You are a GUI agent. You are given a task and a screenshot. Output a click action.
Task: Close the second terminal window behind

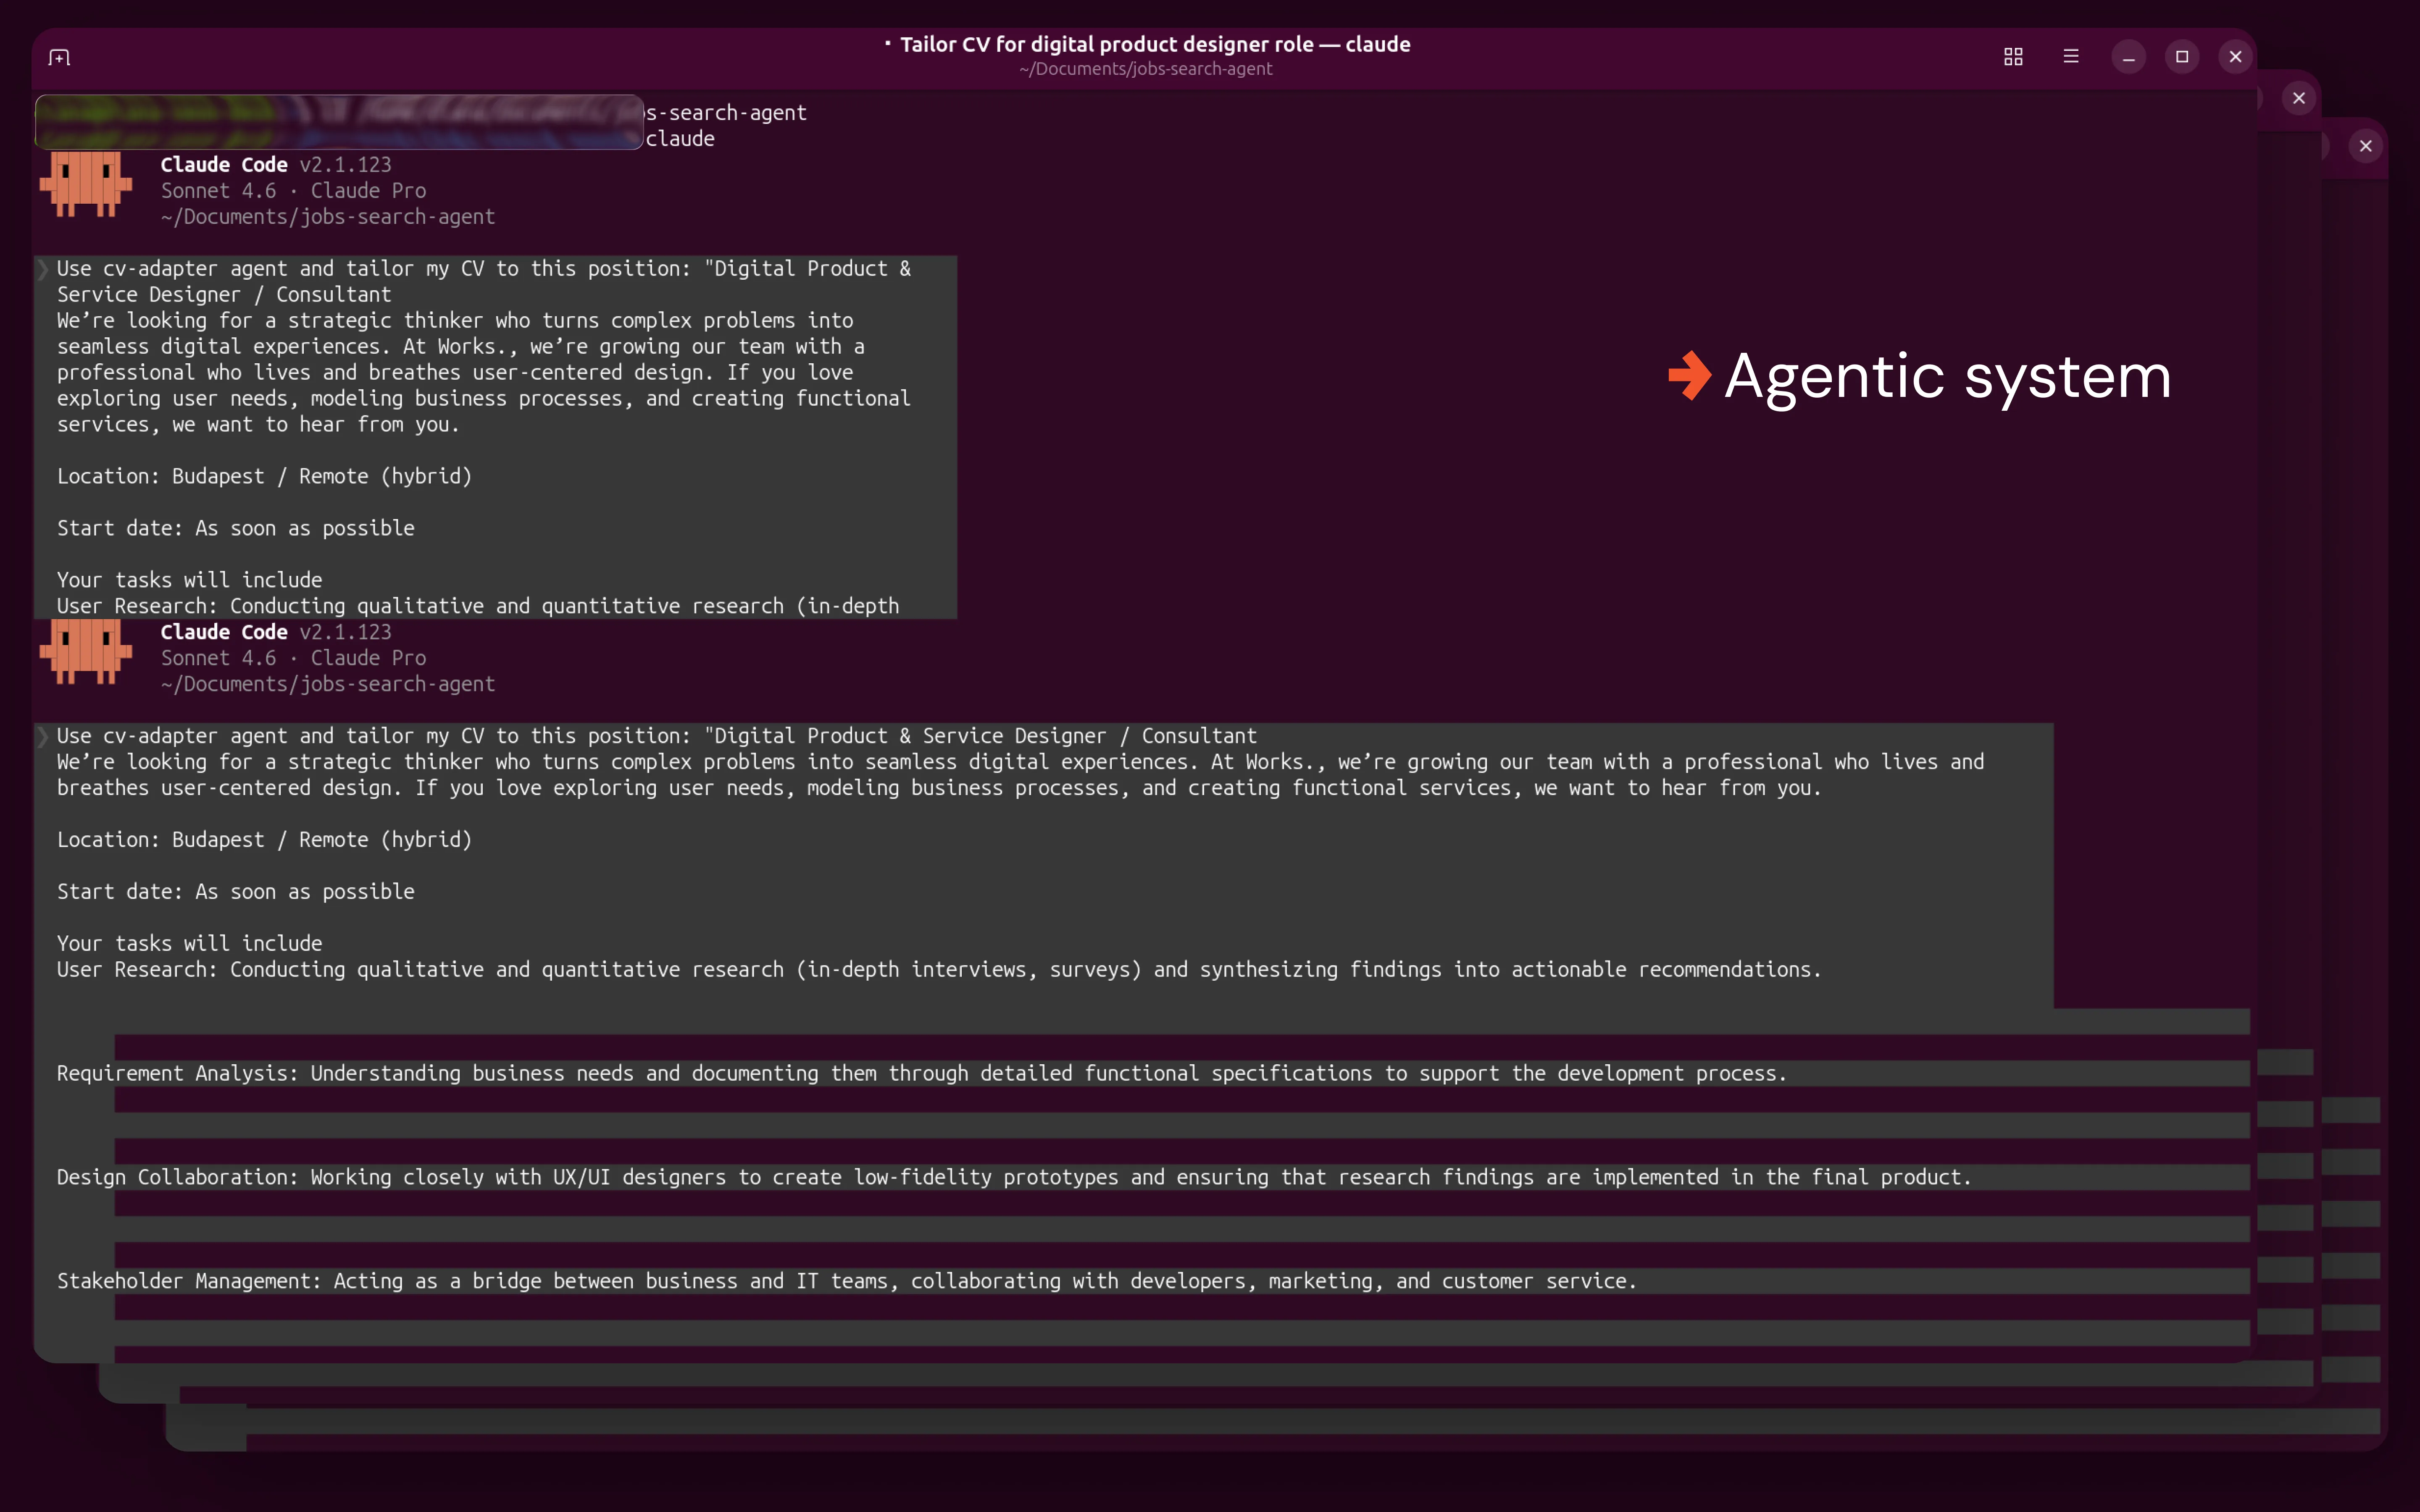pyautogui.click(x=2299, y=98)
